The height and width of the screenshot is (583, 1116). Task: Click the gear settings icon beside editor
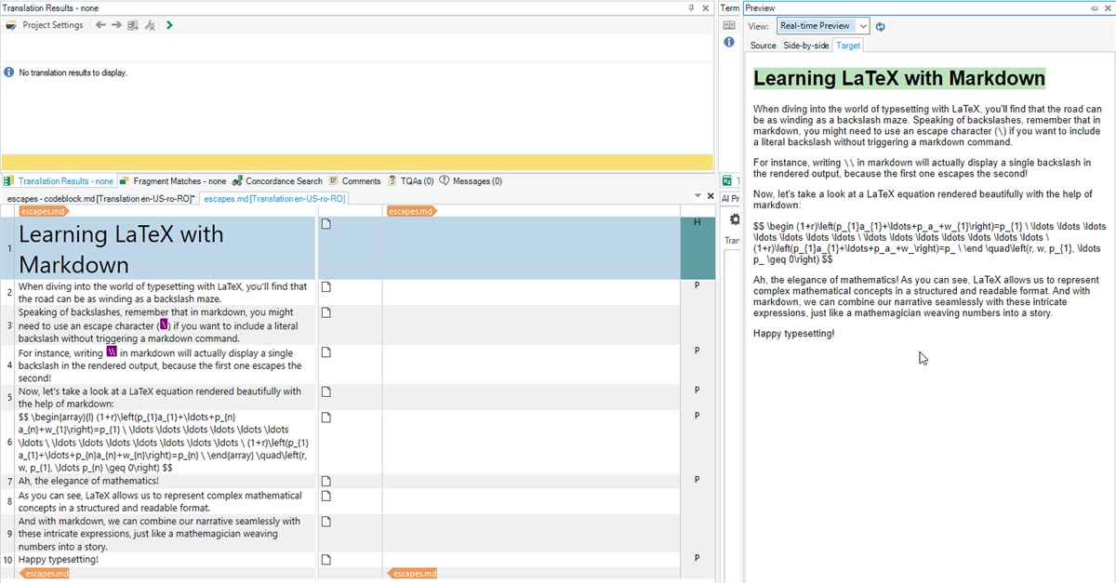tap(734, 219)
